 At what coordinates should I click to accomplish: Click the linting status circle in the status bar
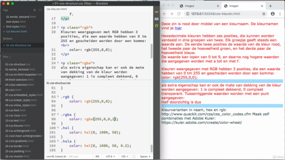point(134,156)
